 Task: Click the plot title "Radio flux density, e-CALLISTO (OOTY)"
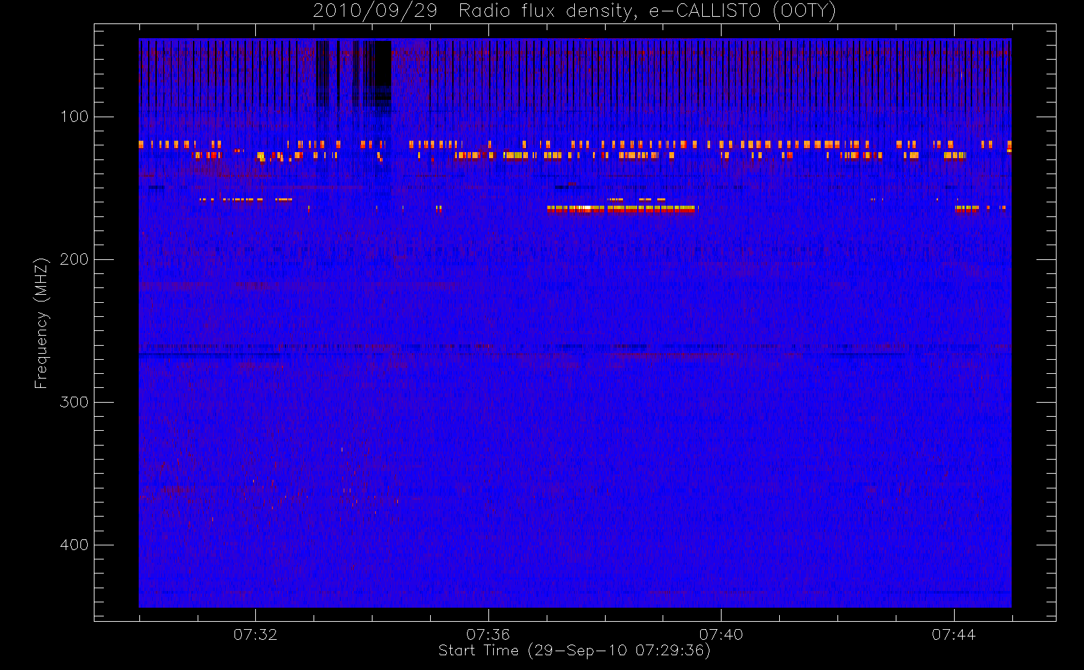click(647, 11)
